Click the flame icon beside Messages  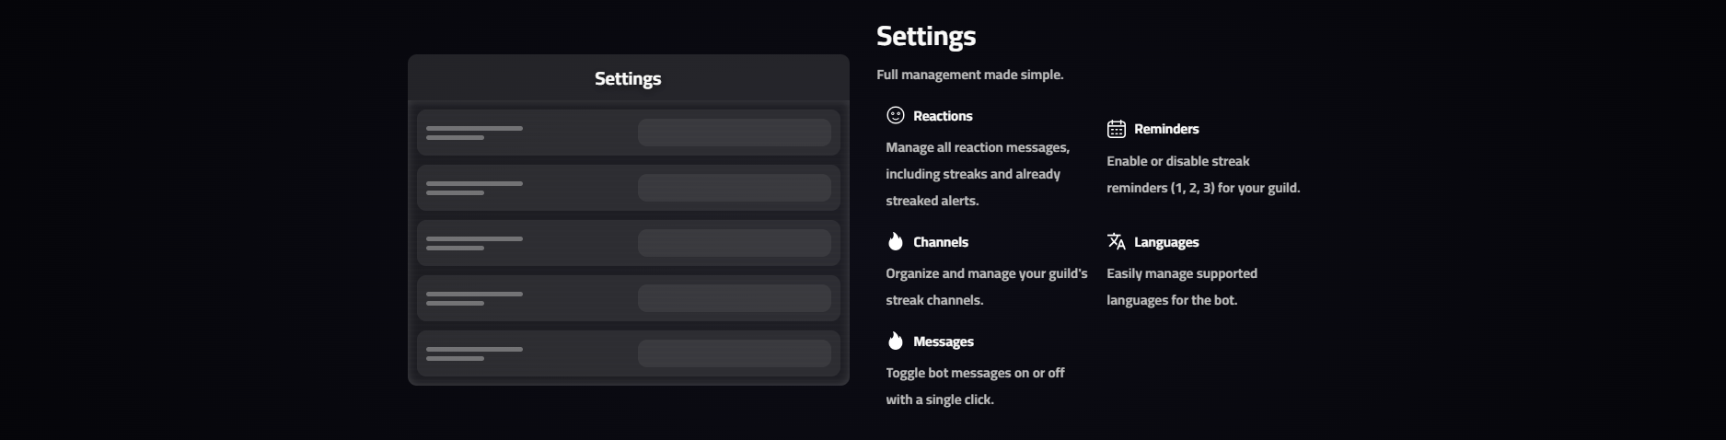coord(895,341)
